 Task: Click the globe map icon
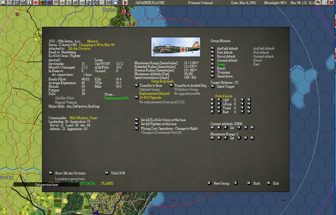point(89,2)
